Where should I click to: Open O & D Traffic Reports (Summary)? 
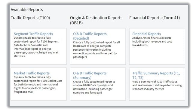click(x=90, y=75)
